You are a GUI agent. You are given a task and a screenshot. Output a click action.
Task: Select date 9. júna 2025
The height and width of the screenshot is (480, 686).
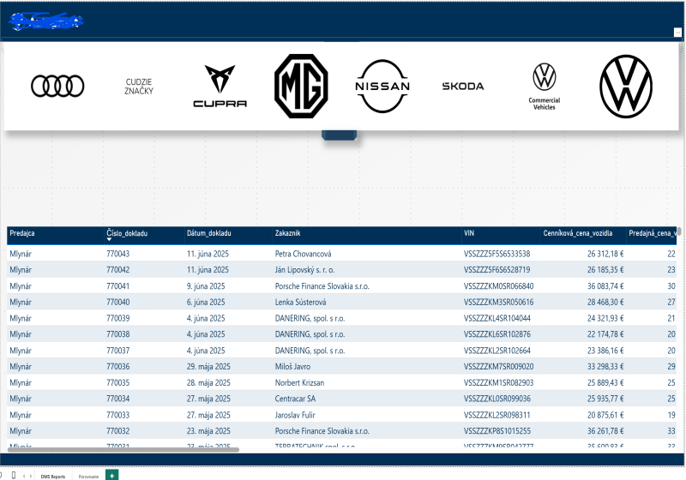[x=206, y=286]
